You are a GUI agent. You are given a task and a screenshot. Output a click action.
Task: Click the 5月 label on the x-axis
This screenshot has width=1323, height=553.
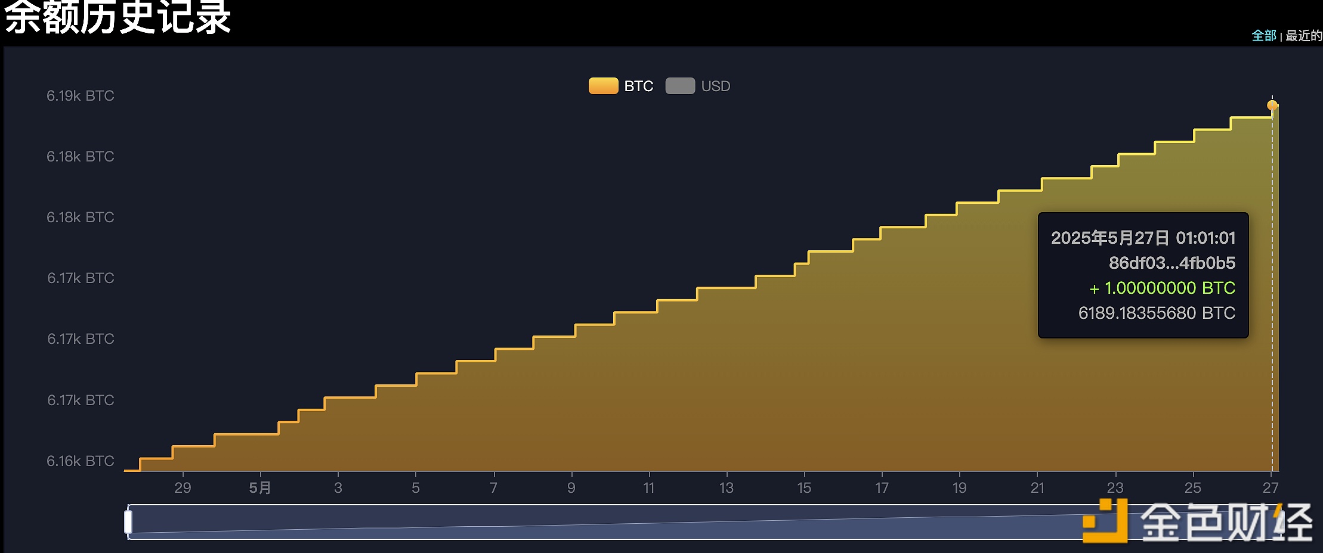(x=260, y=487)
